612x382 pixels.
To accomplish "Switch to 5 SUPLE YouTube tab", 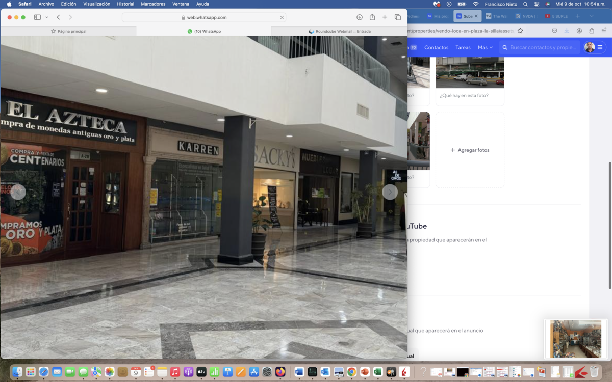I will point(556,16).
